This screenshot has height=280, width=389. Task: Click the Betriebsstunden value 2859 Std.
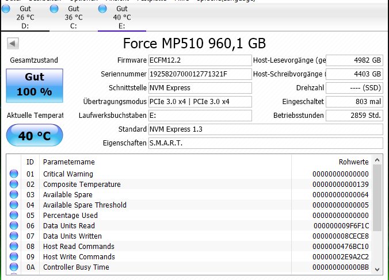pos(354,116)
